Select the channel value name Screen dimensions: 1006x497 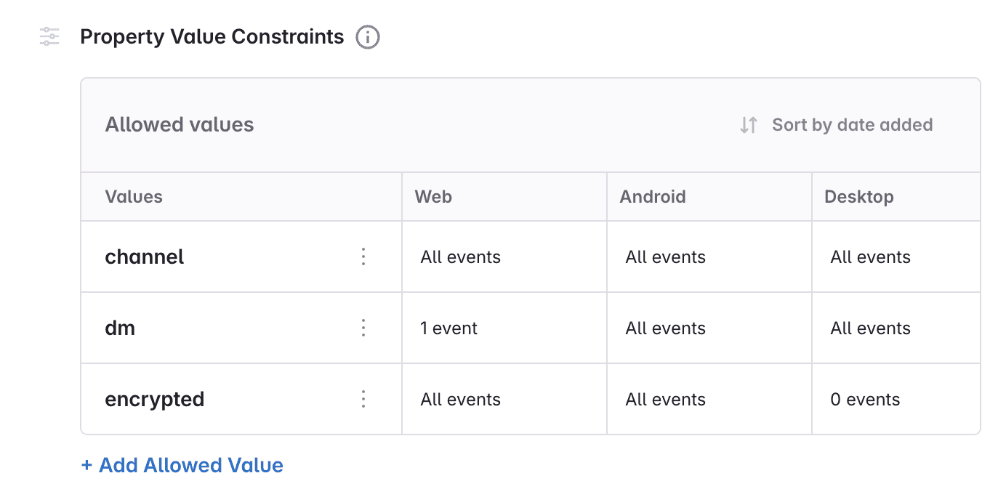[x=145, y=257]
